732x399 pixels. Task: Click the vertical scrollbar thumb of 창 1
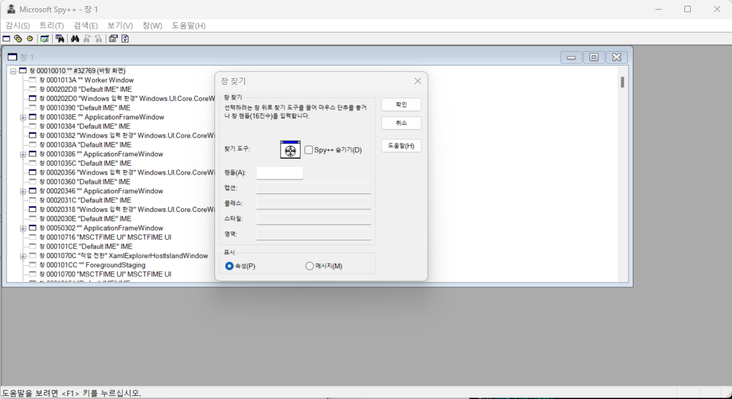[623, 82]
